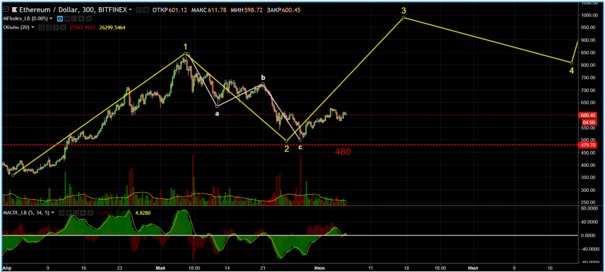
Task: Select wave point 3 anchor on yellow projection
Action: (x=404, y=18)
